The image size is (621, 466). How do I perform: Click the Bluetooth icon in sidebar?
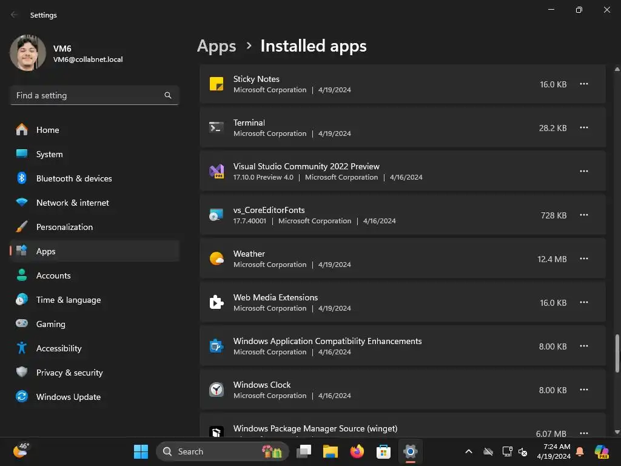coord(22,178)
